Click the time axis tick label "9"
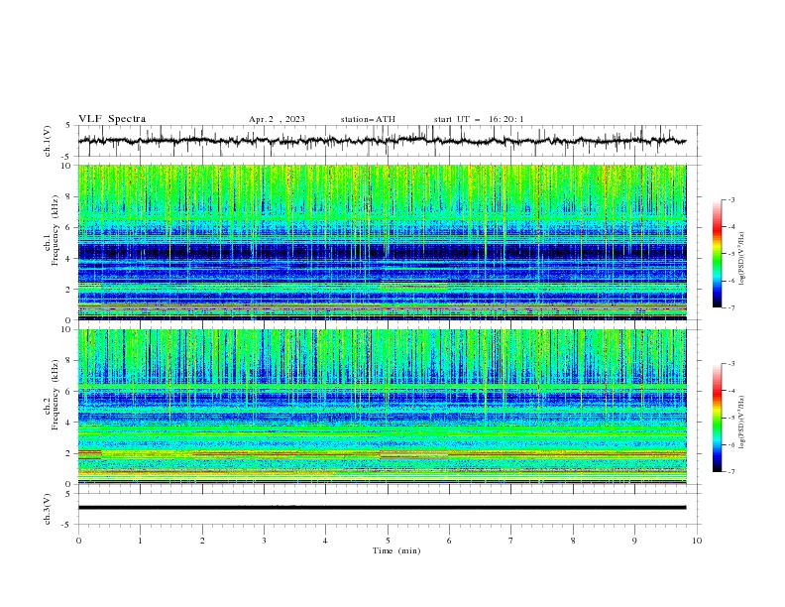Image resolution: width=785 pixels, height=607 pixels. (x=634, y=541)
